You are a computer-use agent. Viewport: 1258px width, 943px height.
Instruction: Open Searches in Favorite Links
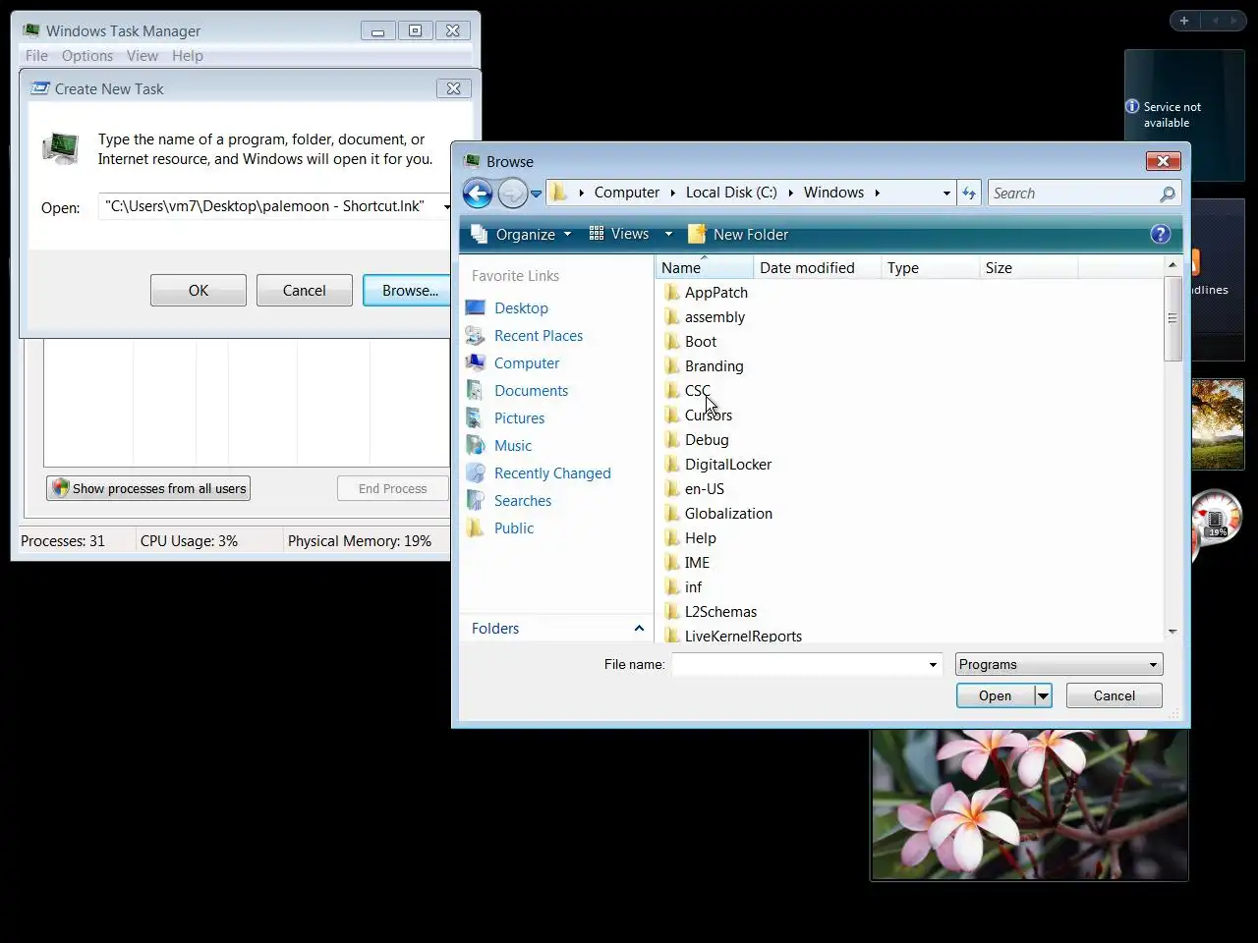(523, 501)
